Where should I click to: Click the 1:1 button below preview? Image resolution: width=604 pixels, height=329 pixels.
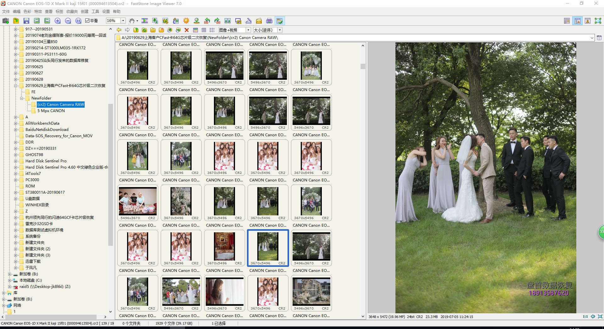(x=585, y=317)
